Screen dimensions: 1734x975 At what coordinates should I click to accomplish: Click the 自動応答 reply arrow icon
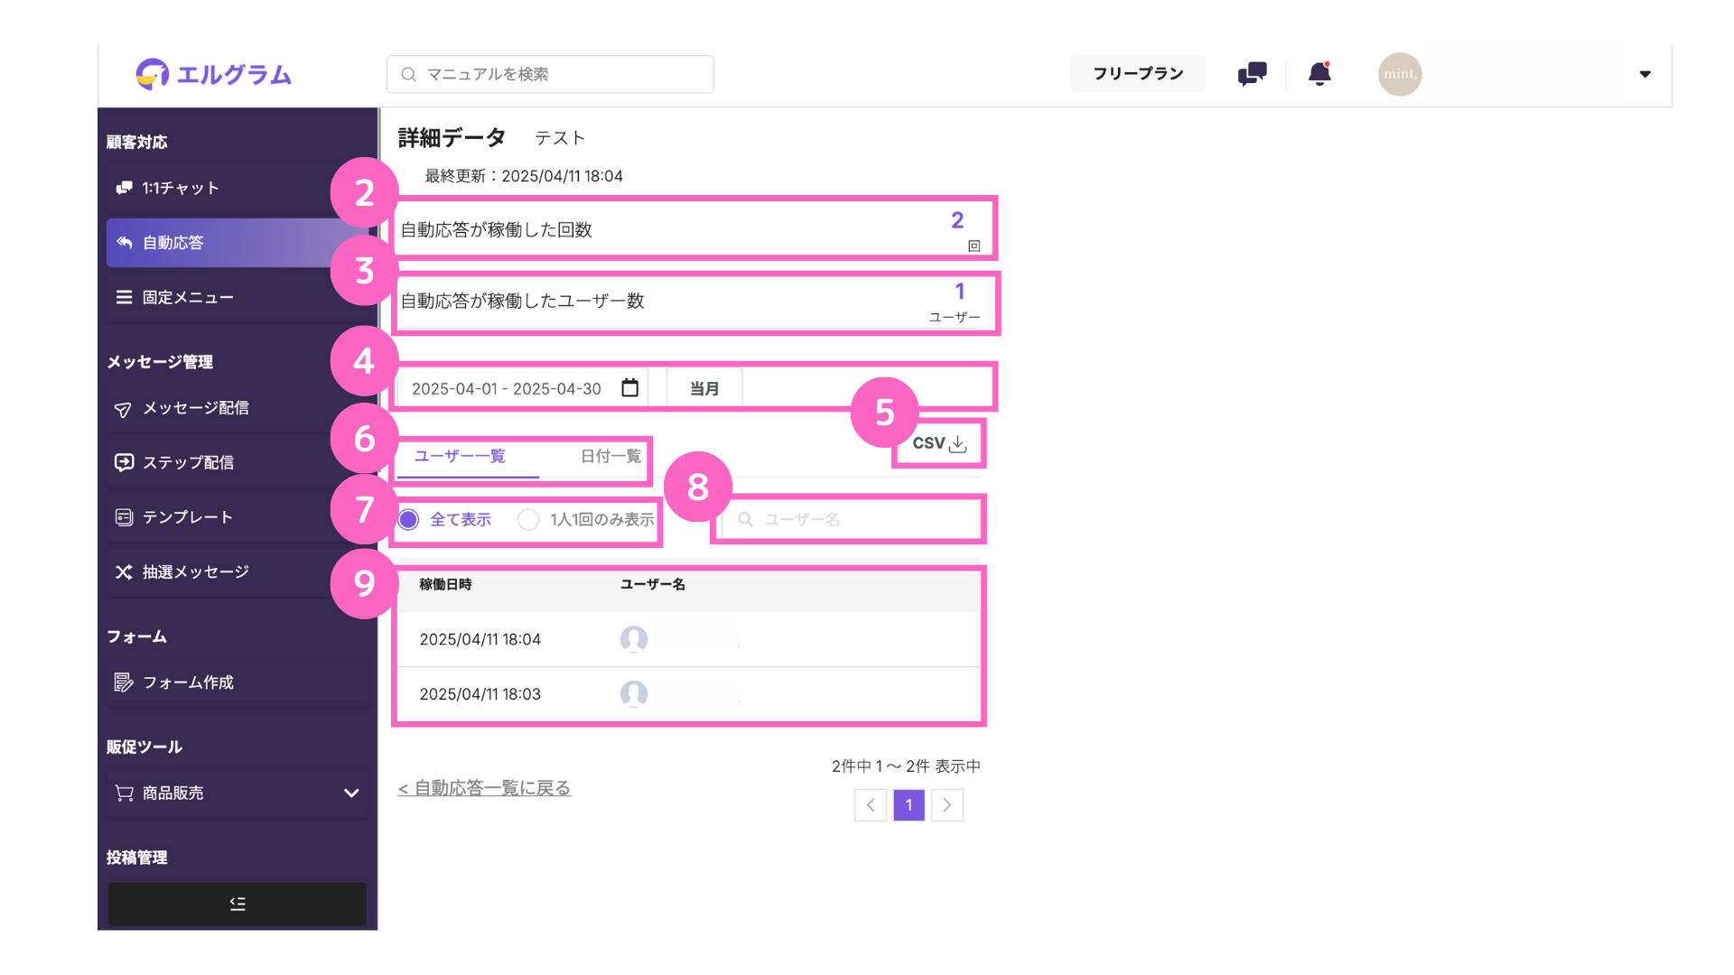(x=124, y=243)
